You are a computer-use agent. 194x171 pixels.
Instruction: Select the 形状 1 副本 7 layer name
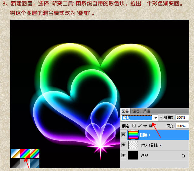[x=151, y=145]
